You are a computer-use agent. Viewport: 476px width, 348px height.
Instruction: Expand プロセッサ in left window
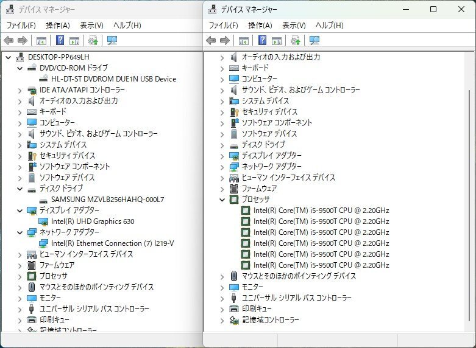[x=20, y=277]
